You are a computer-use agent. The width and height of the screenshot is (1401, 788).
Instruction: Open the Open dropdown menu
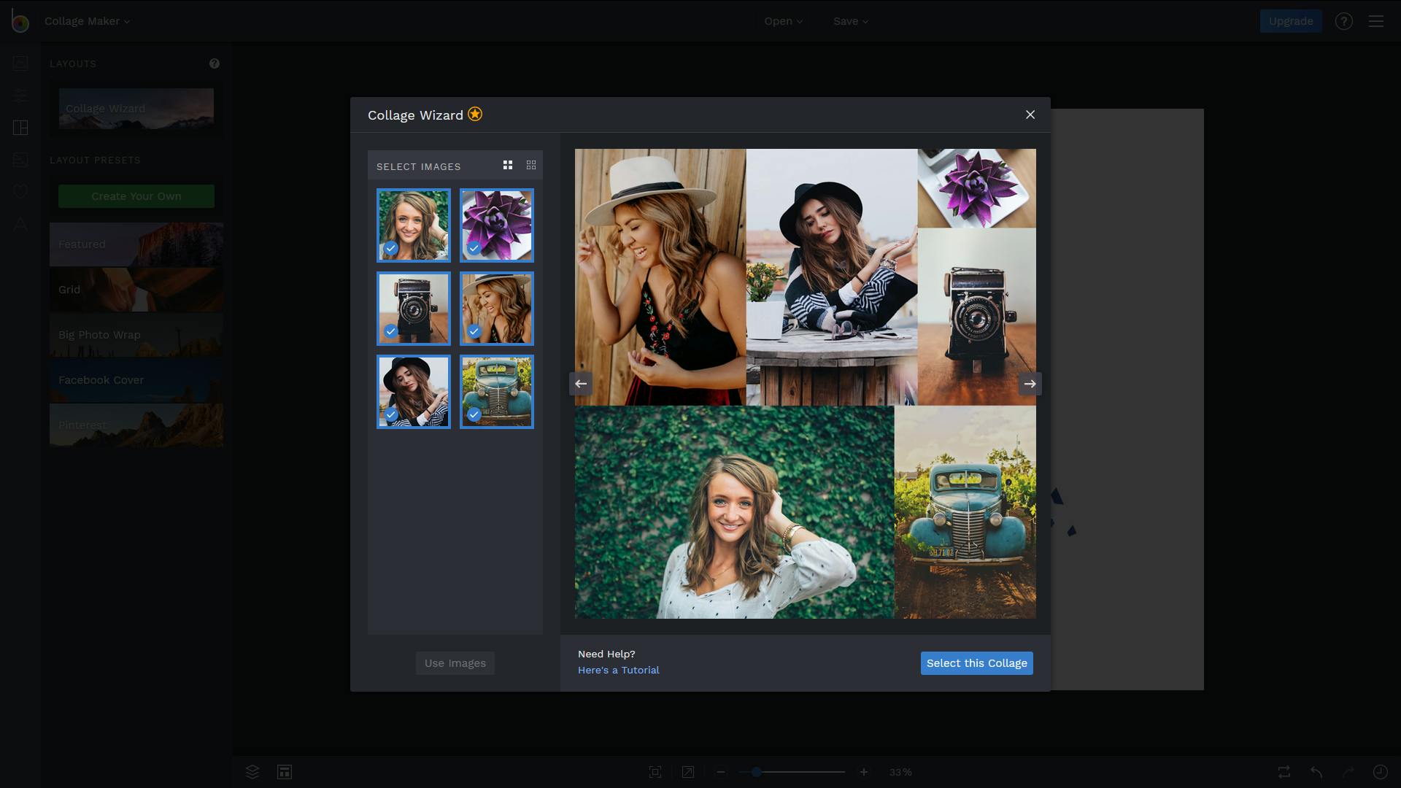click(x=783, y=21)
